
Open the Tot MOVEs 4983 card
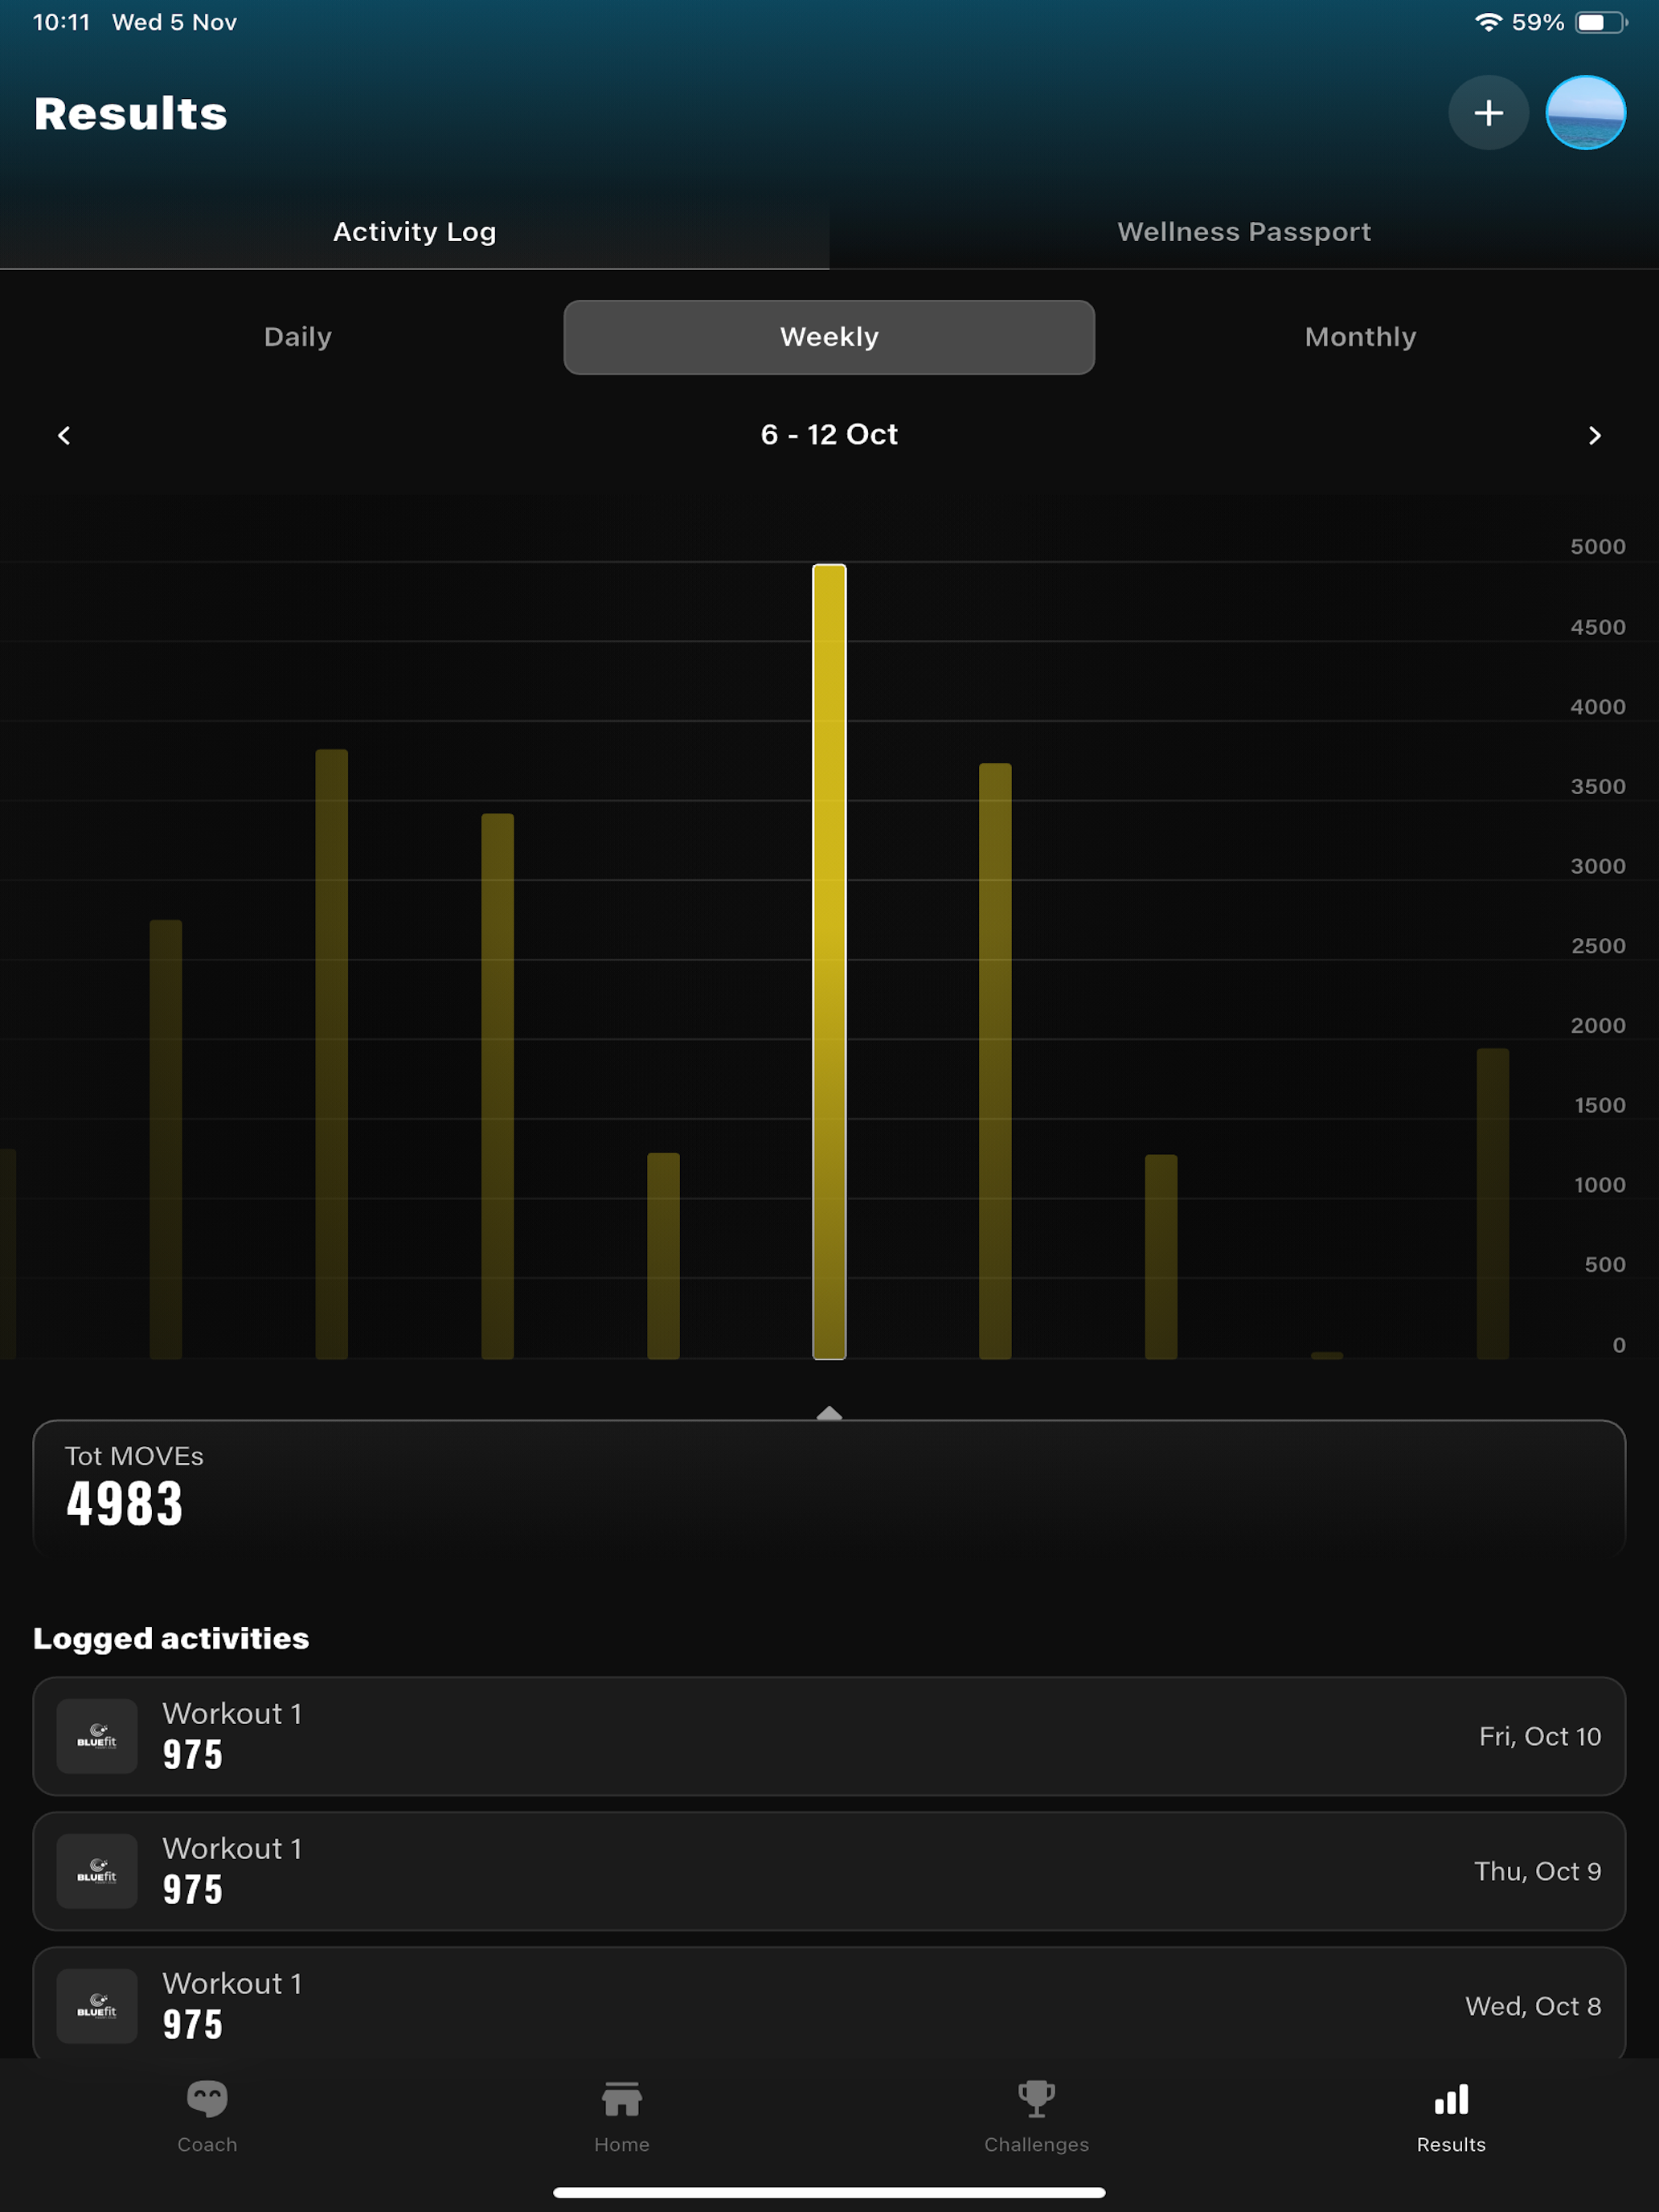pyautogui.click(x=829, y=1487)
